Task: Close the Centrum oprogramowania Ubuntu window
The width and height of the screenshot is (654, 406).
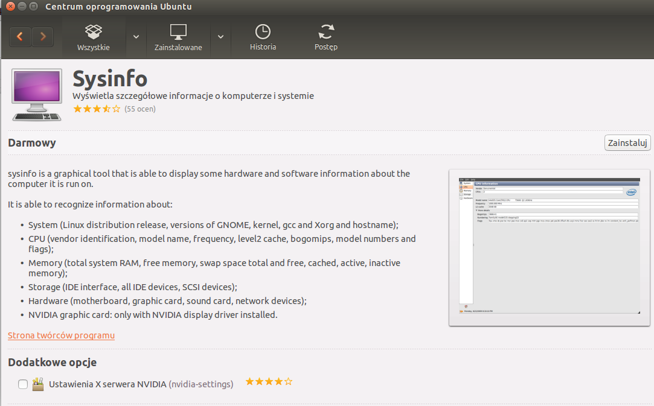Action: [11, 6]
